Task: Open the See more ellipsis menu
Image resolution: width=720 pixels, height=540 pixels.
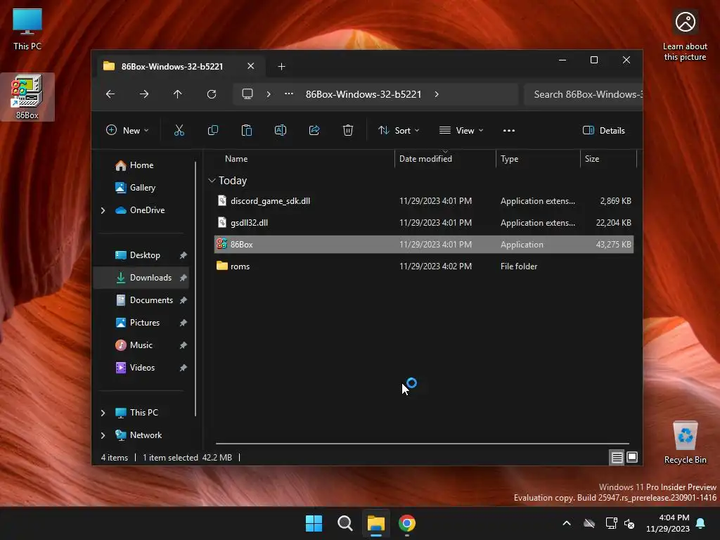Action: [509, 130]
